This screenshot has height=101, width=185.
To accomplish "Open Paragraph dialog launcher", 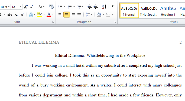I will tap(115, 22).
